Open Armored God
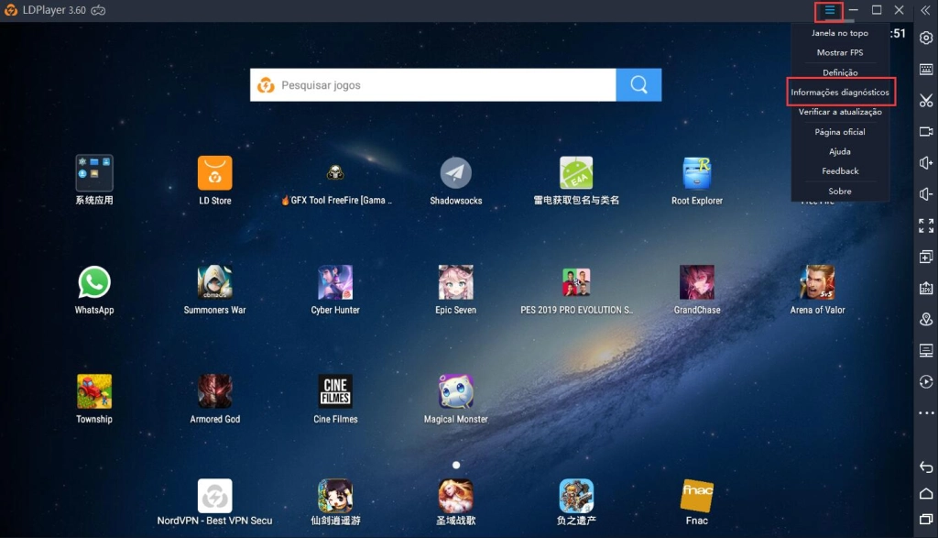The width and height of the screenshot is (938, 538). [x=214, y=400]
